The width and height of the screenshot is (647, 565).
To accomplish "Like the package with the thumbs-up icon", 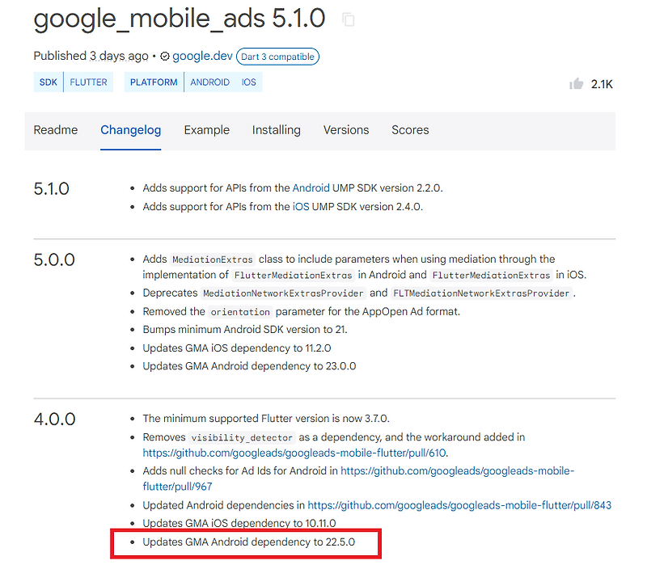I will click(x=576, y=83).
